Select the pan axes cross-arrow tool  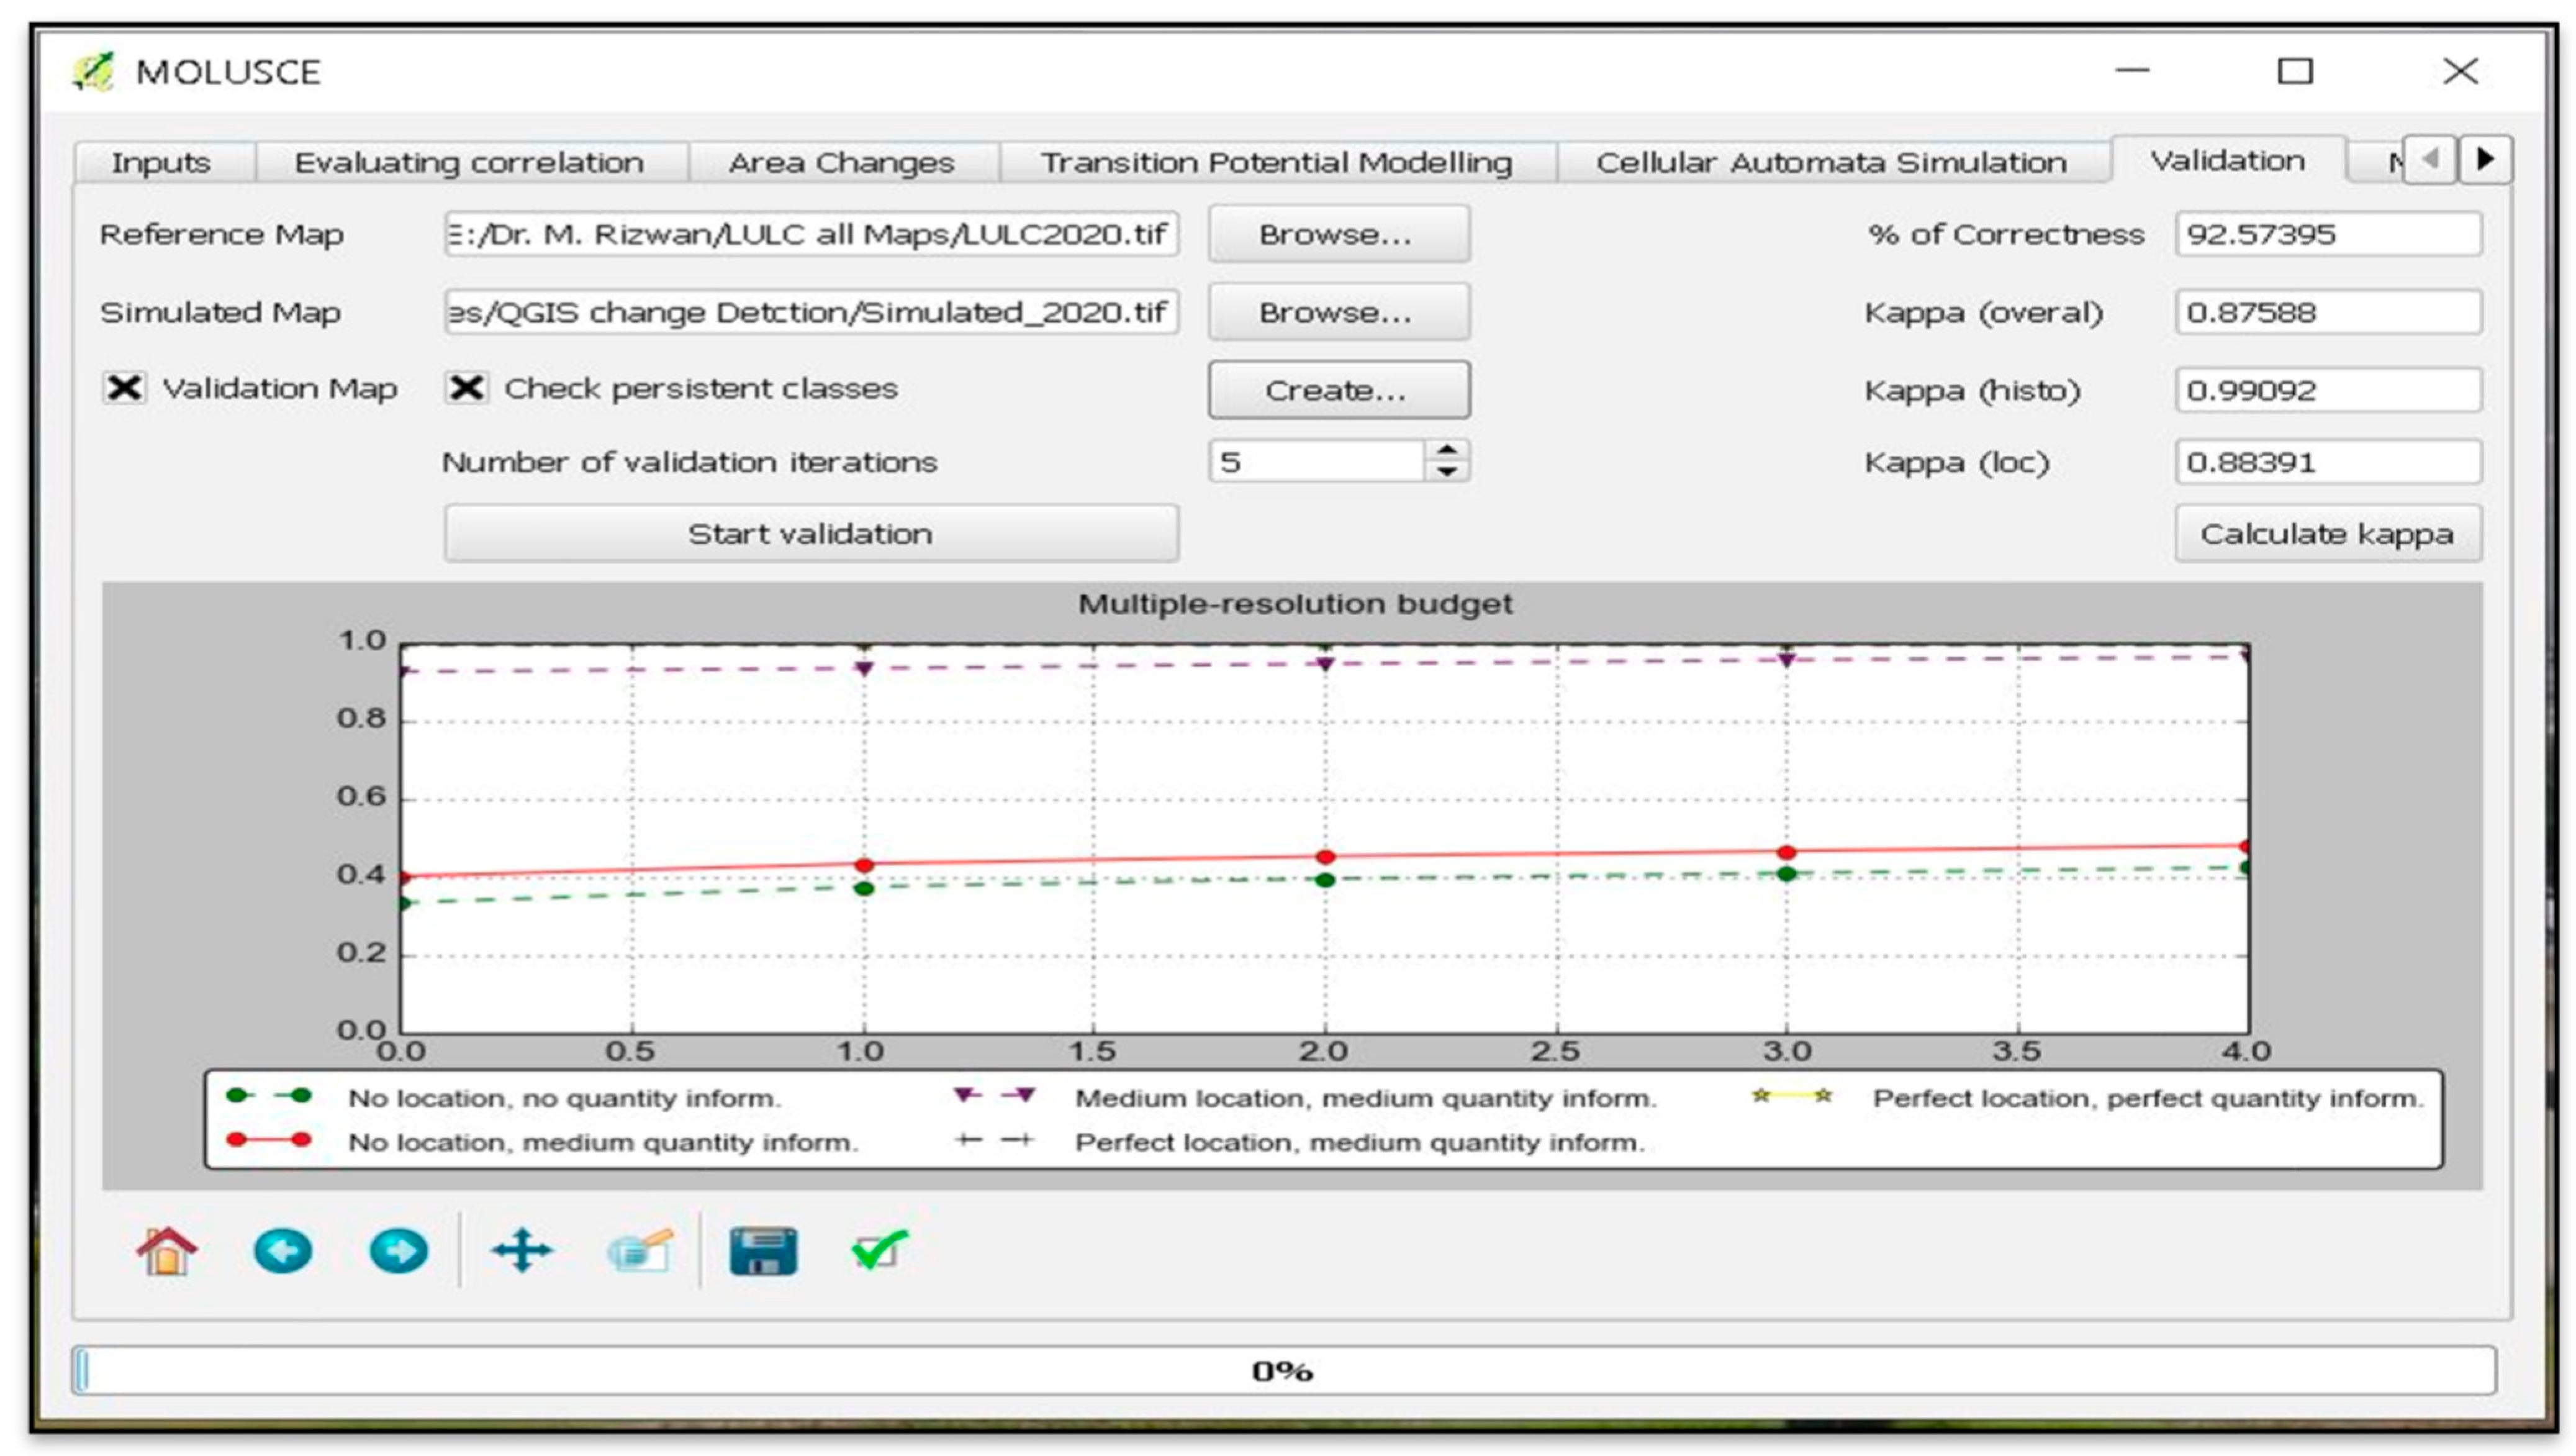pos(521,1251)
